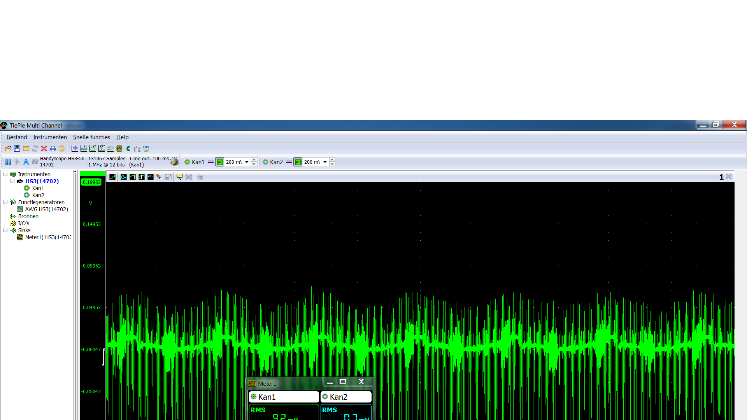Toggle Kan1 auto ranging AR button

coord(220,162)
